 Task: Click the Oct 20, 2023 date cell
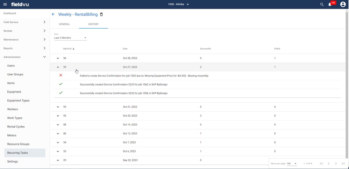coord(130,116)
